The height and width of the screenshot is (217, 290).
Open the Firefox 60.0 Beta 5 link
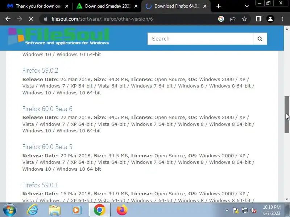(47, 147)
